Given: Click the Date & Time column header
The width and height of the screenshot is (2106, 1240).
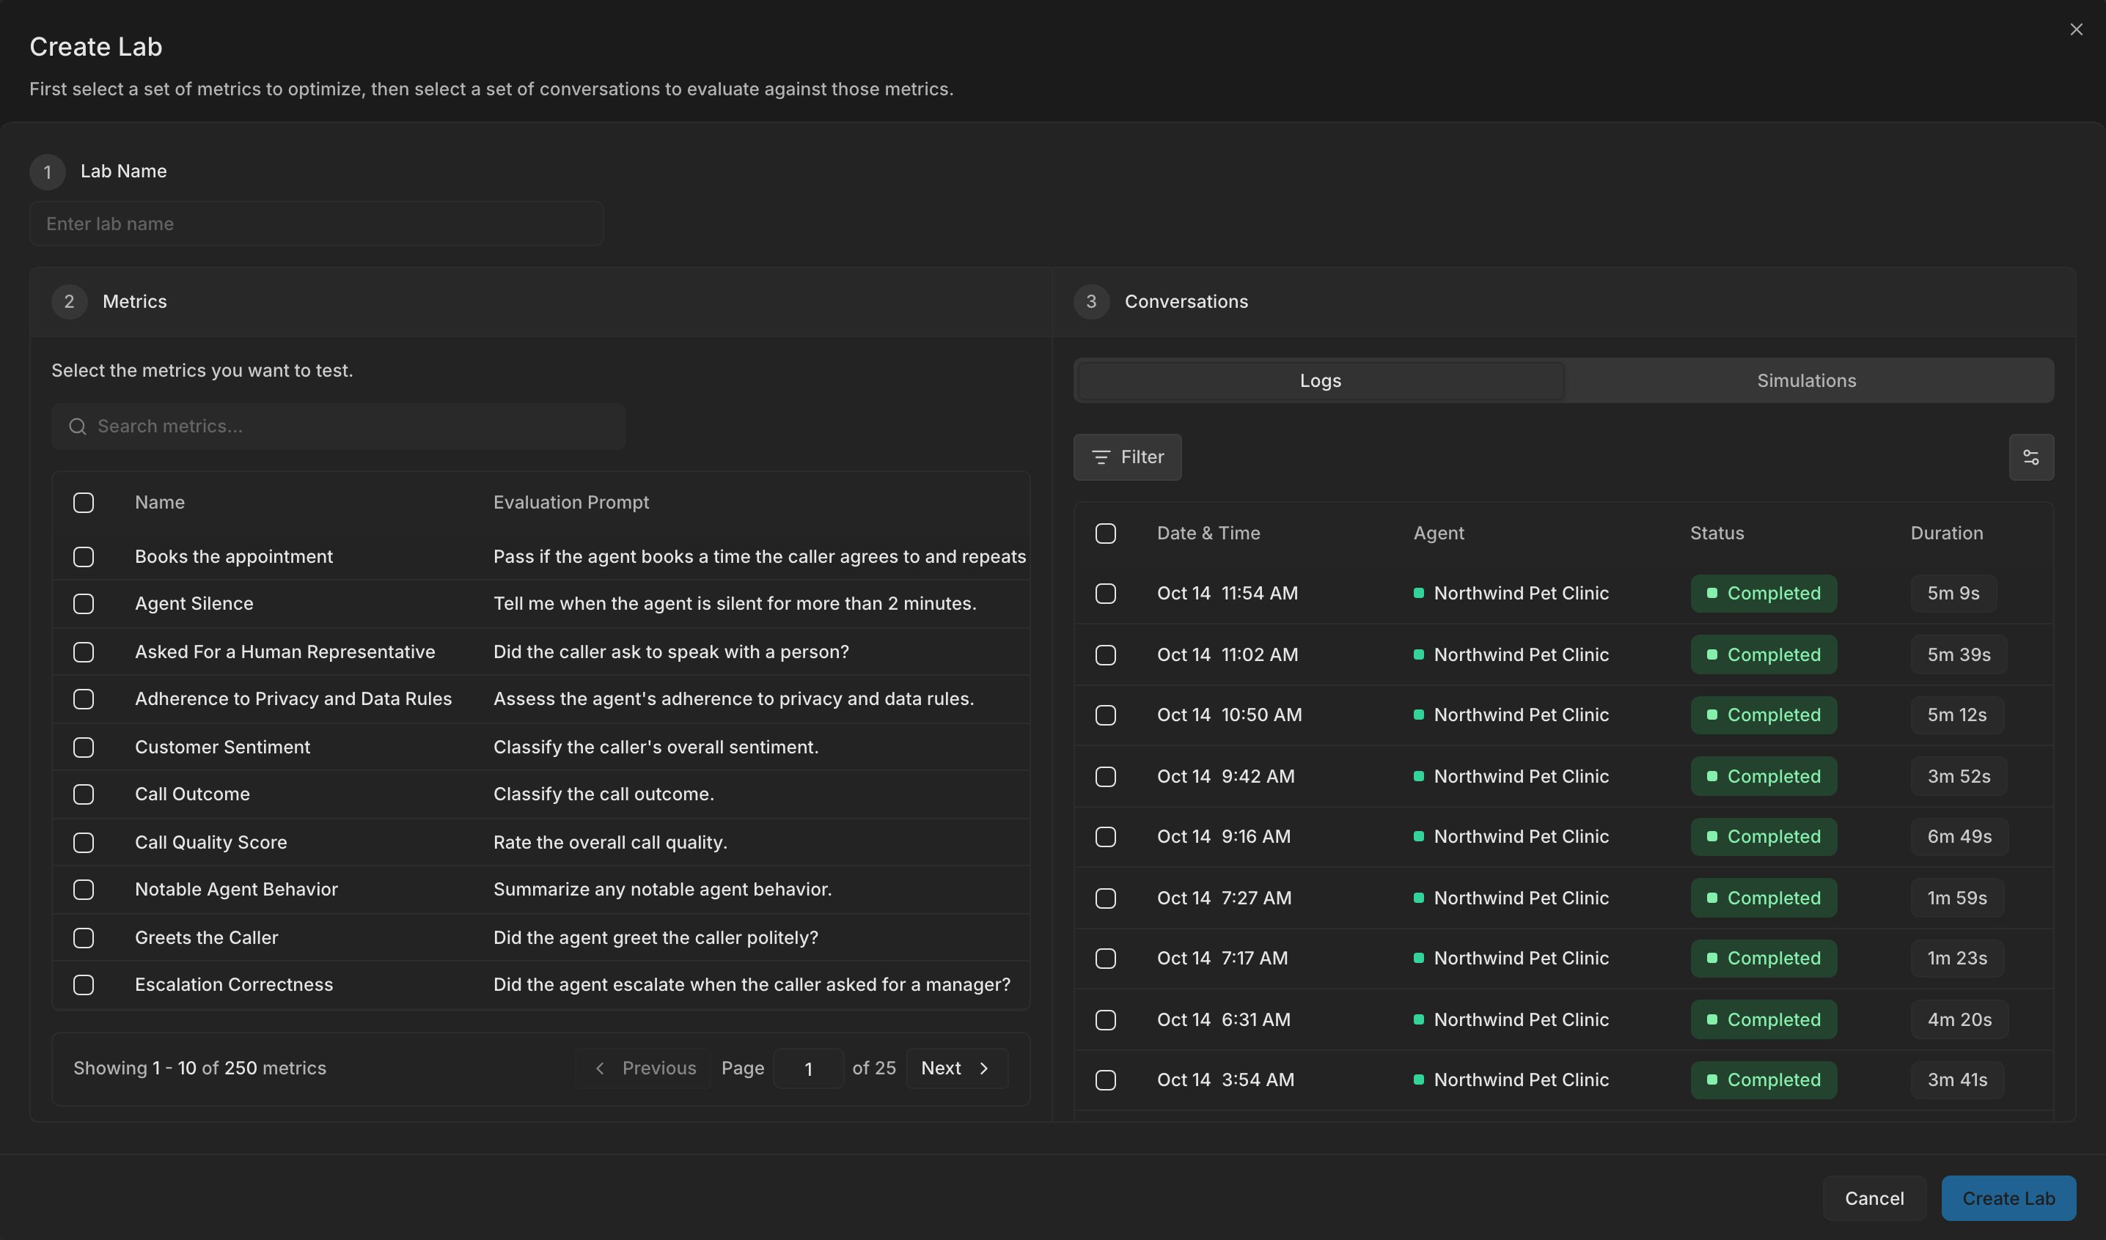Looking at the screenshot, I should [x=1208, y=533].
